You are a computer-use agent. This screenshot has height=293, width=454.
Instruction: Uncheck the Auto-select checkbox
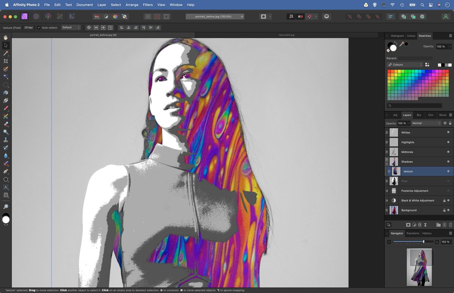click(x=39, y=27)
